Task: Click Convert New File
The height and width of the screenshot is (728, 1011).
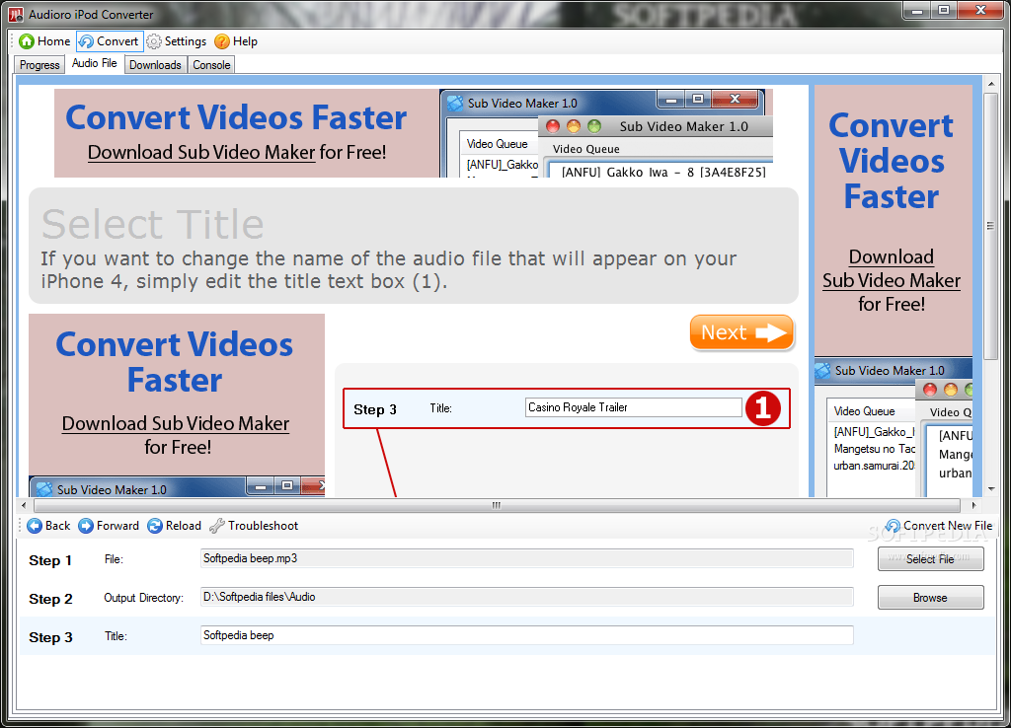Action: [x=939, y=526]
